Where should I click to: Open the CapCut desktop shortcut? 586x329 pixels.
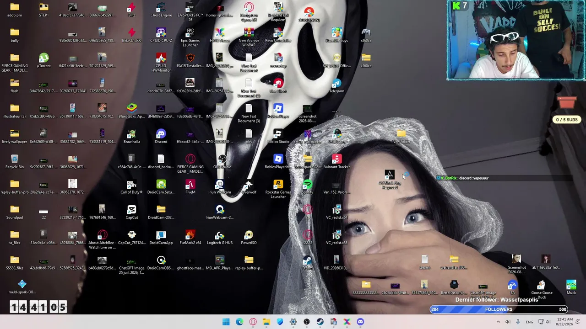coord(131,212)
